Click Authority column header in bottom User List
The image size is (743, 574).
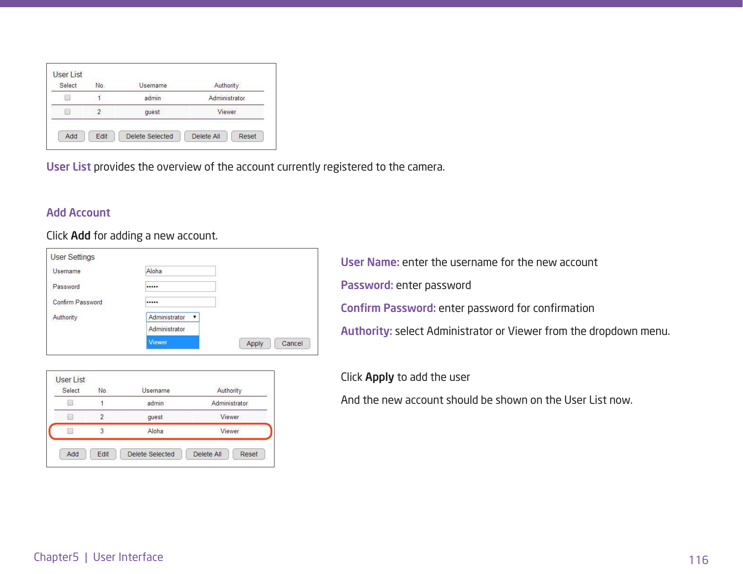(x=230, y=391)
